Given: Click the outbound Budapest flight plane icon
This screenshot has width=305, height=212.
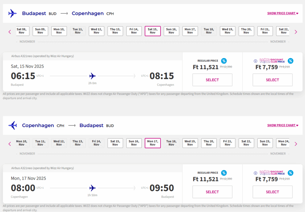Looking at the screenshot, I should 13,13.
